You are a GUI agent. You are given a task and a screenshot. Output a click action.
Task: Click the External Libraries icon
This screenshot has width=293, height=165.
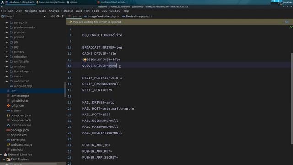(5, 154)
